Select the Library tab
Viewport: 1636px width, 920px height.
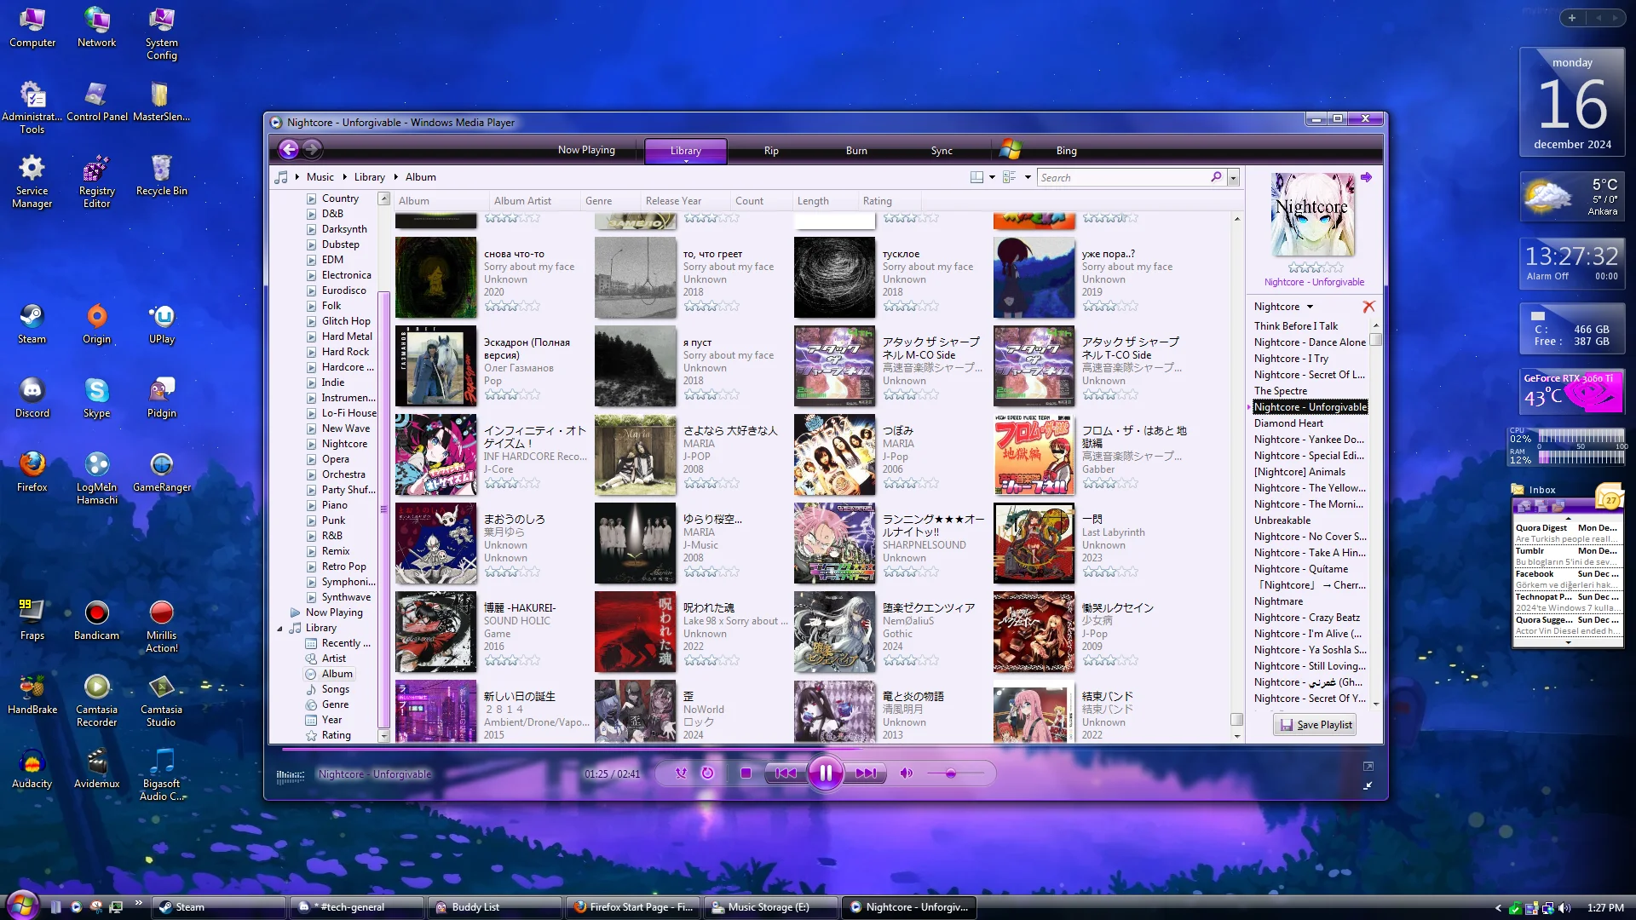pos(686,151)
